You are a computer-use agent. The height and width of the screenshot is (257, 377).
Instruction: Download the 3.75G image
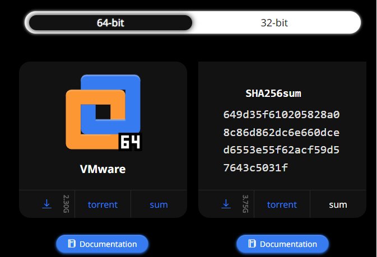226,204
